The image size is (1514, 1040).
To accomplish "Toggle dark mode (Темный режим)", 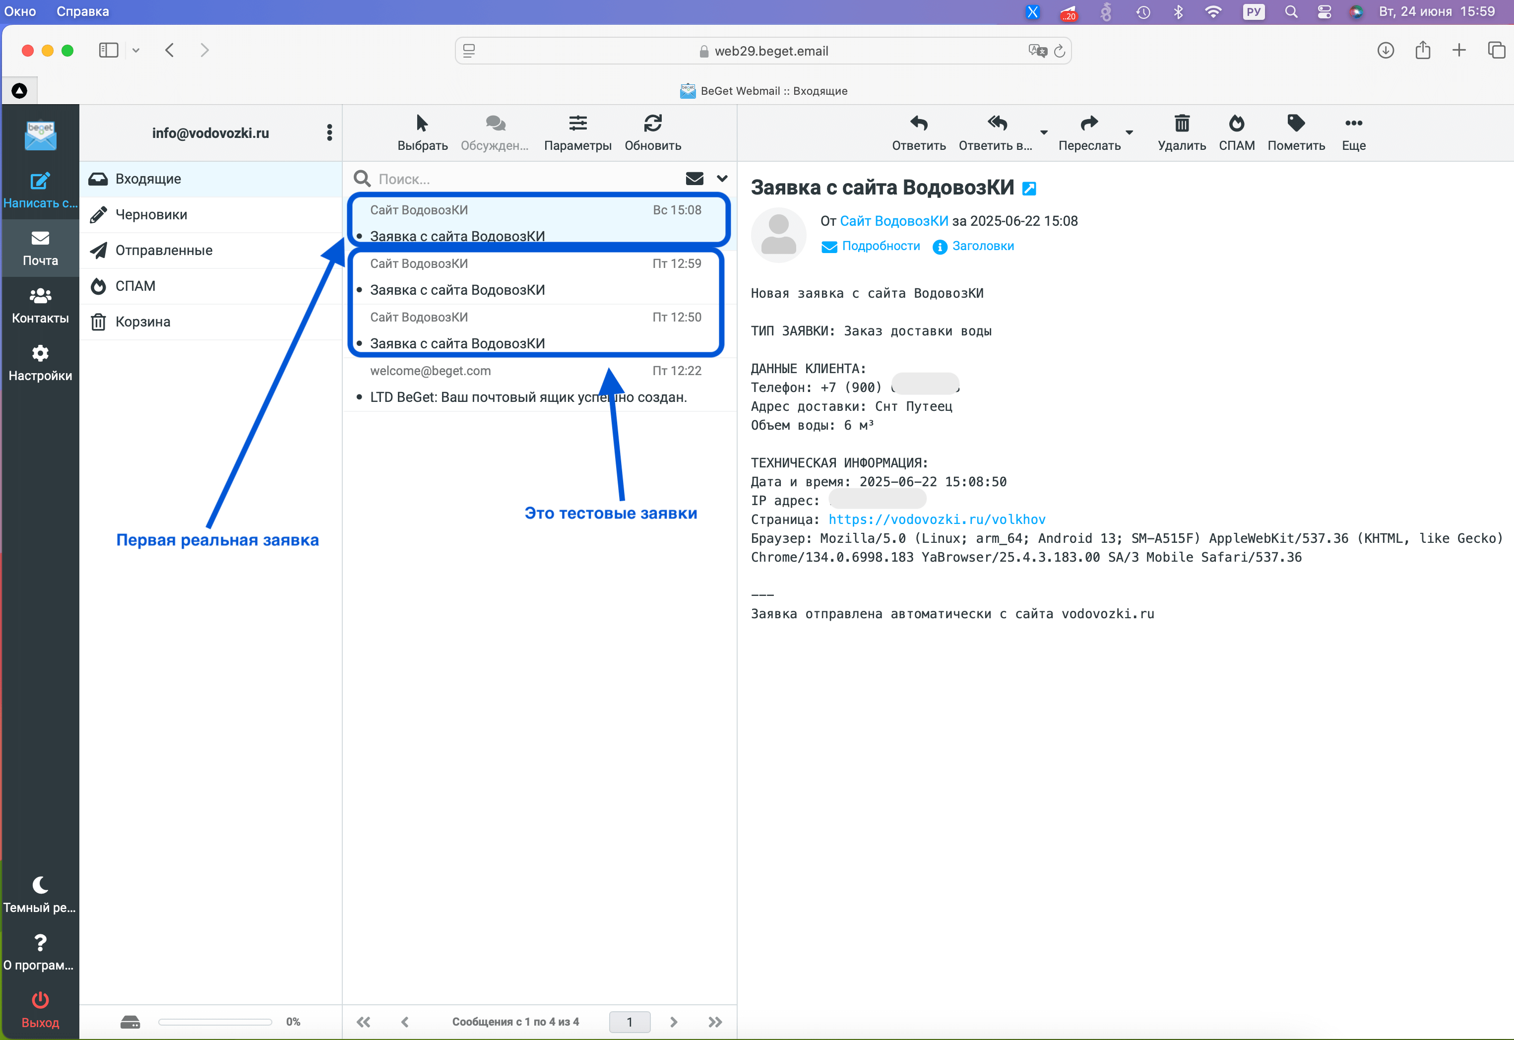I will (40, 885).
